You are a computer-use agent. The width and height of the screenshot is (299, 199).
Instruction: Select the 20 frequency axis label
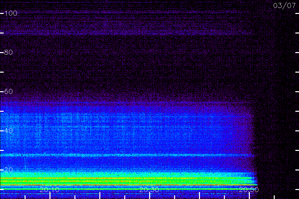[x=8, y=170]
